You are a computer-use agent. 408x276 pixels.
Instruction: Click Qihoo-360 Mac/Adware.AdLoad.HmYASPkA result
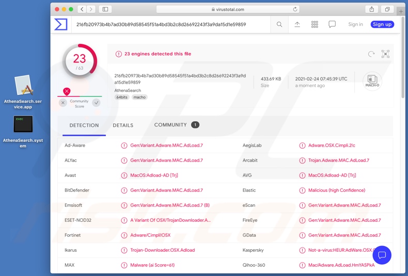tap(341, 265)
